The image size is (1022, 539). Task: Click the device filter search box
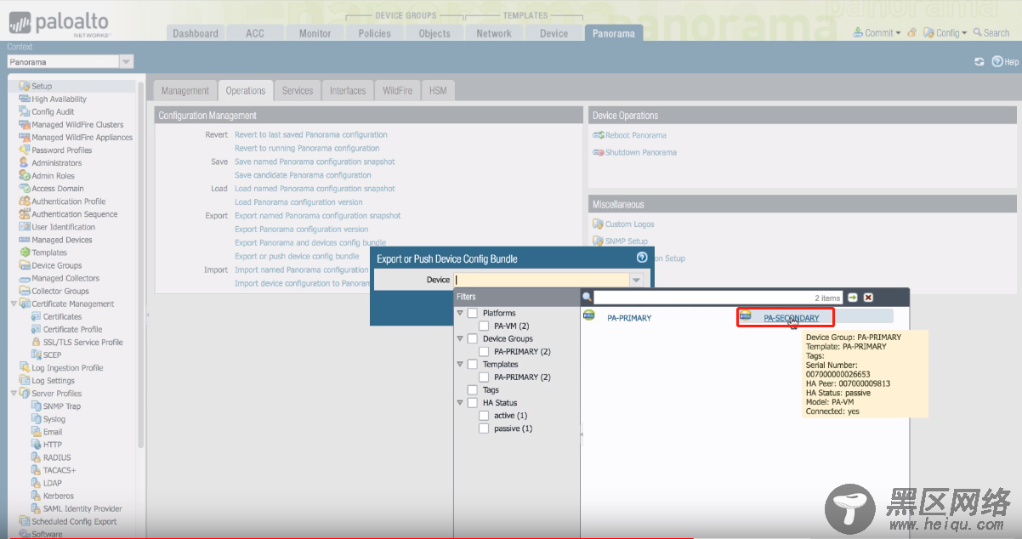click(718, 298)
